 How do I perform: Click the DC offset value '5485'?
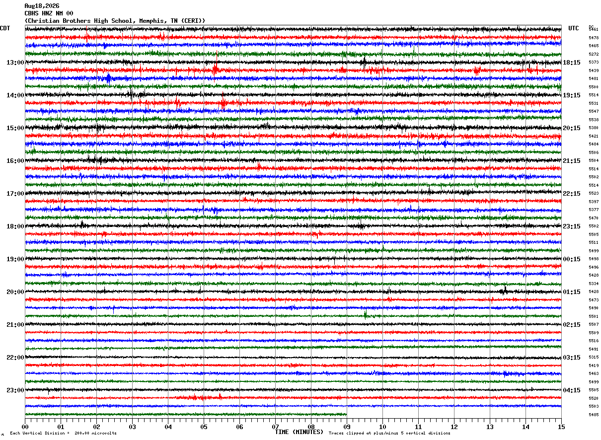tap(594, 415)
